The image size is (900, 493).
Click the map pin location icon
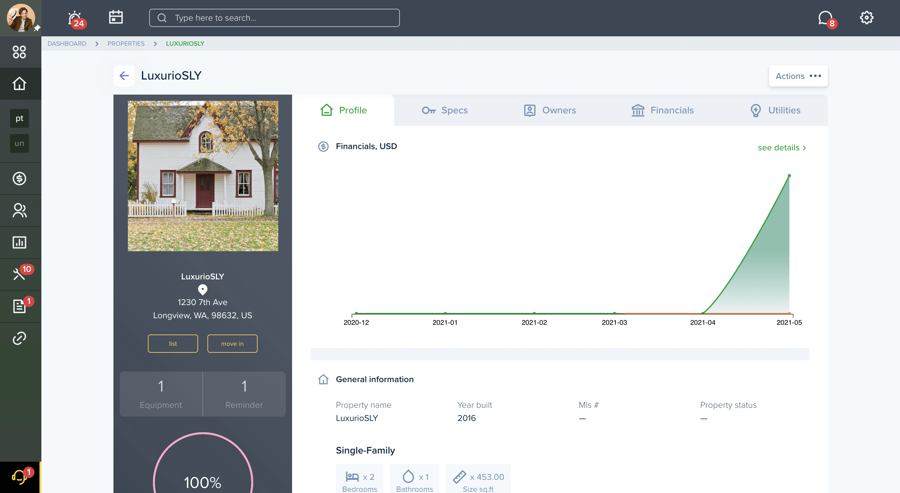pos(203,289)
